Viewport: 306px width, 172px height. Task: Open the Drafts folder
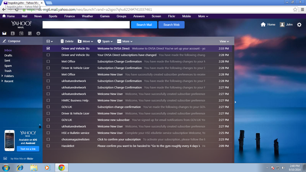[x=8, y=55]
